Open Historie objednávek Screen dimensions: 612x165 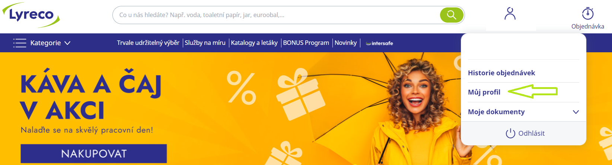tap(501, 73)
